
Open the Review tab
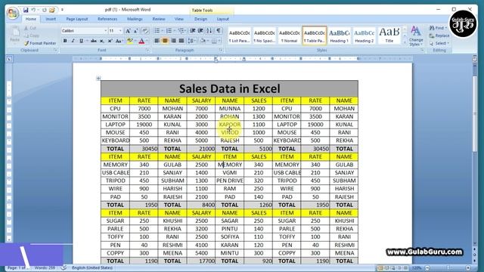[159, 19]
